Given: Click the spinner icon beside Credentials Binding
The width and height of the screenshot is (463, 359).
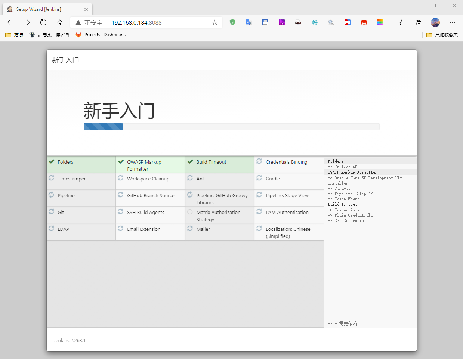Looking at the screenshot, I should [259, 161].
